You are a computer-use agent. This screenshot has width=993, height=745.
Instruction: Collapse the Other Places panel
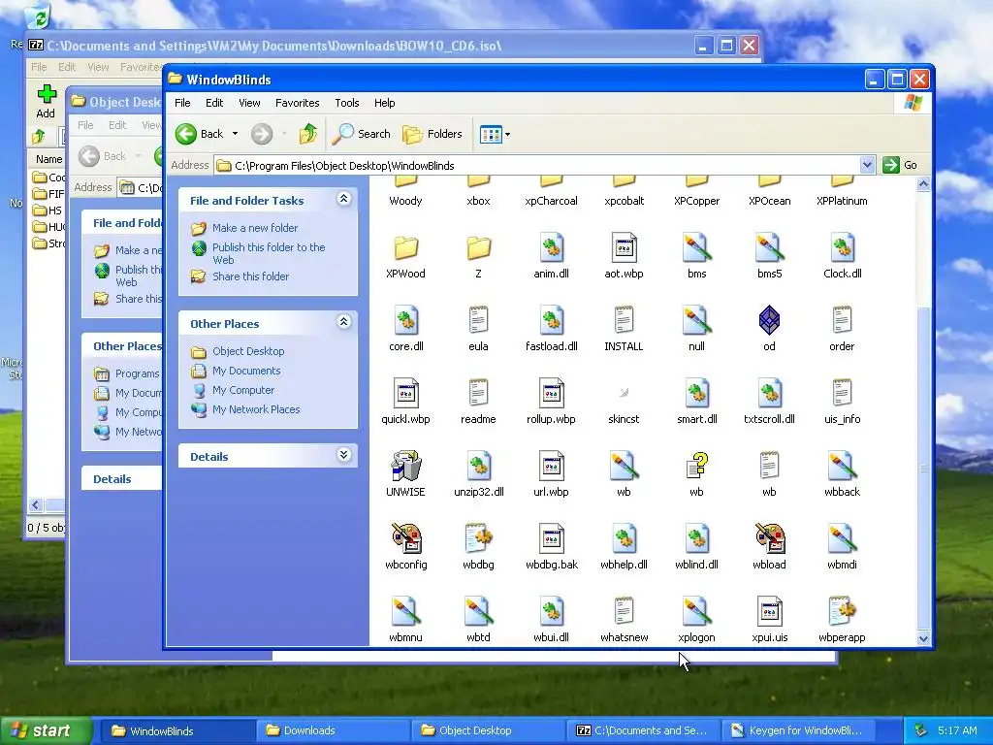tap(344, 322)
